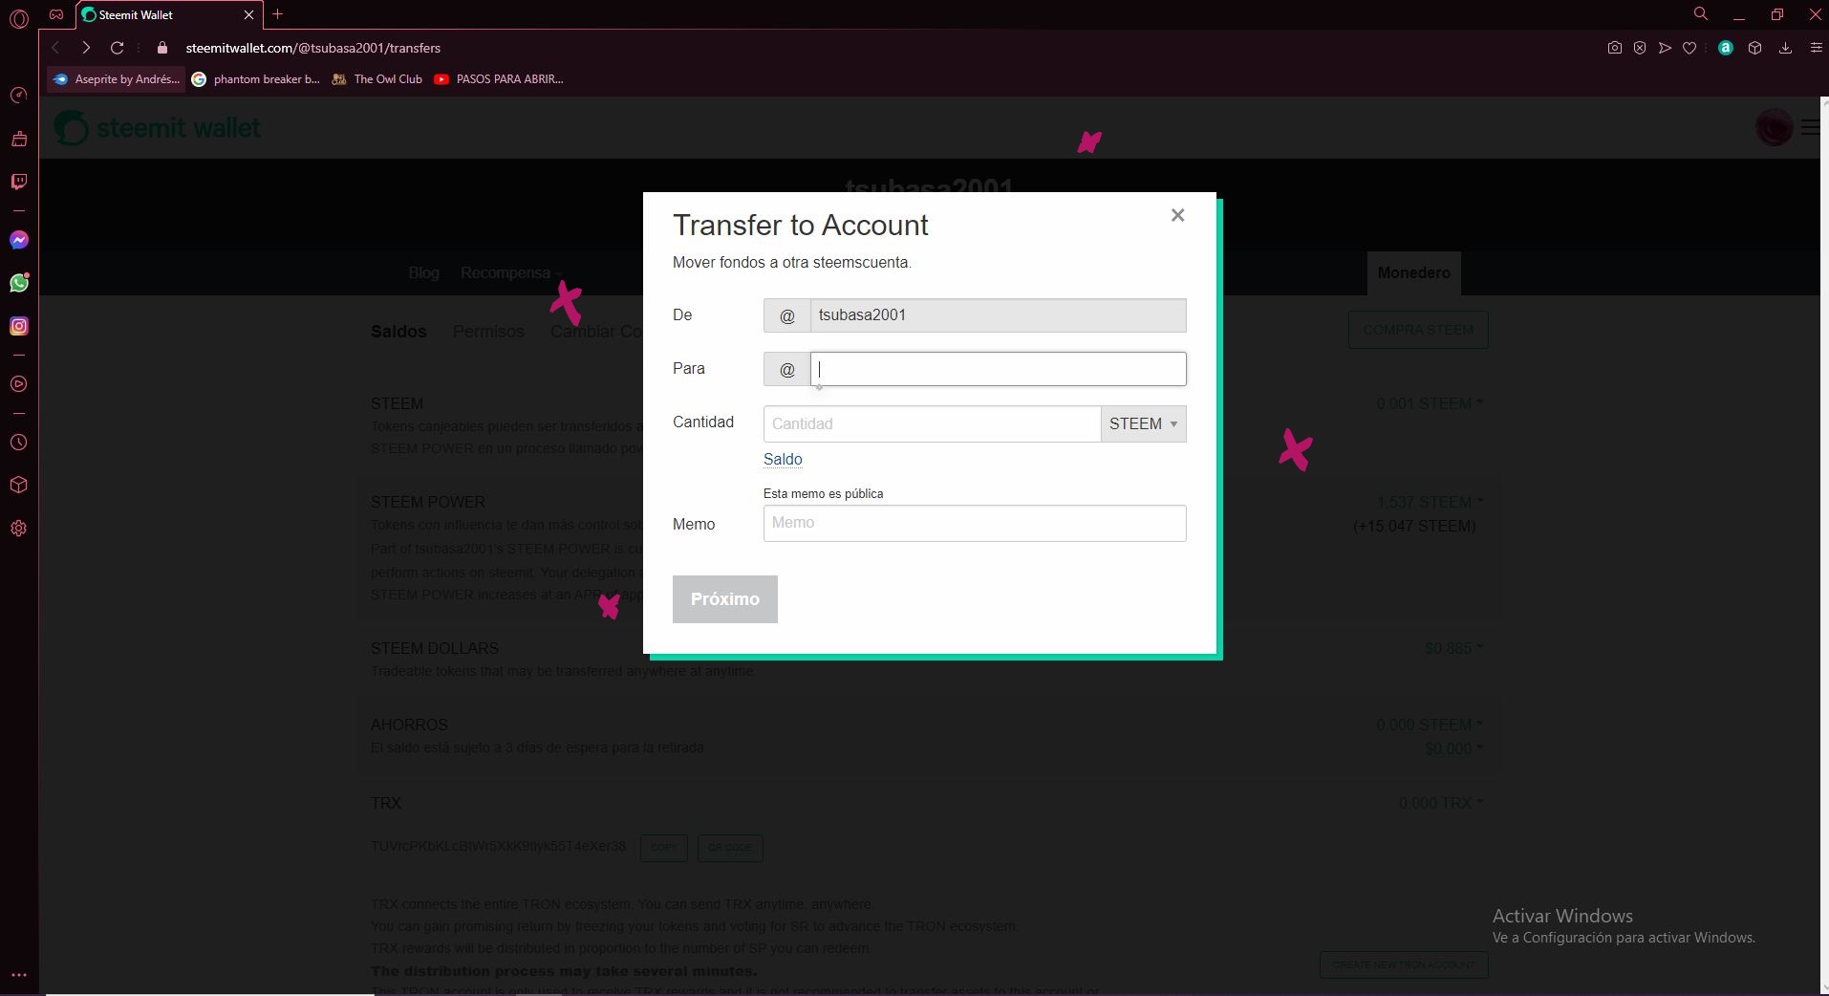The width and height of the screenshot is (1829, 996).
Task: Open Instagram in the sidebar
Action: tap(18, 326)
